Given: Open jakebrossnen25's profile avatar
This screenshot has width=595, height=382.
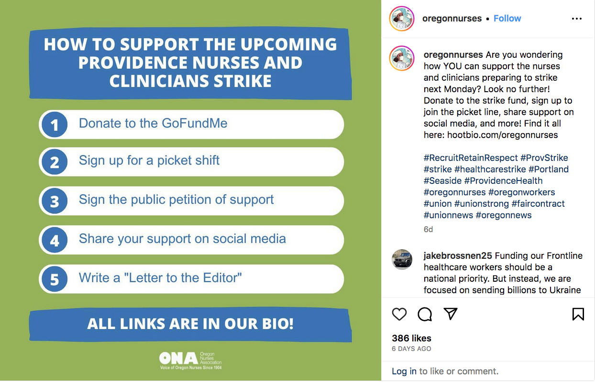Looking at the screenshot, I should [402, 259].
